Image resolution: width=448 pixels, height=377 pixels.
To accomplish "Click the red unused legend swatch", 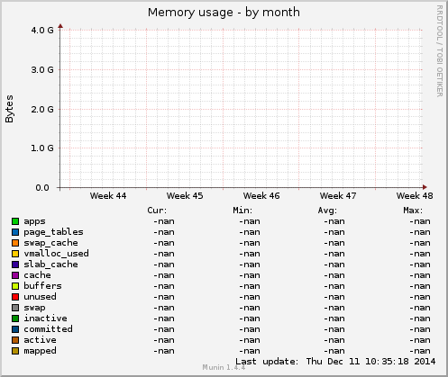I will point(15,297).
